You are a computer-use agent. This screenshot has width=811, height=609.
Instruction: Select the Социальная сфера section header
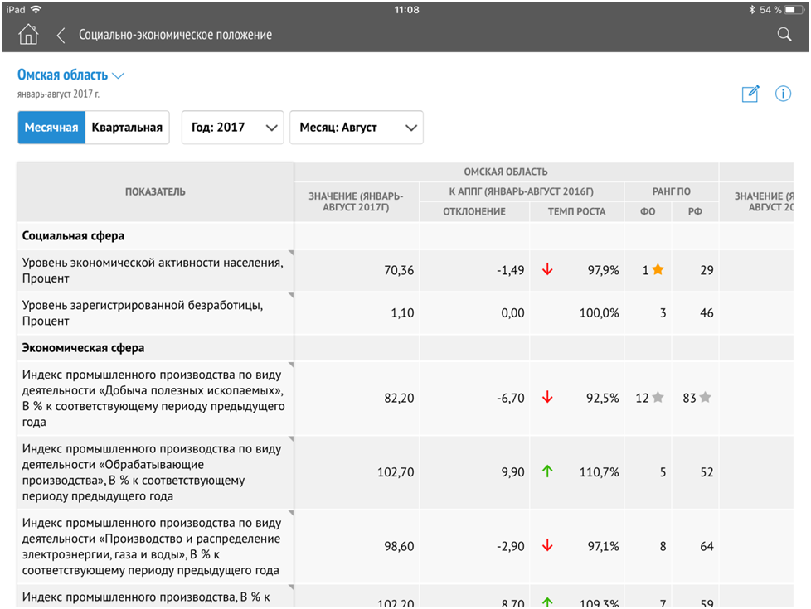click(x=73, y=236)
